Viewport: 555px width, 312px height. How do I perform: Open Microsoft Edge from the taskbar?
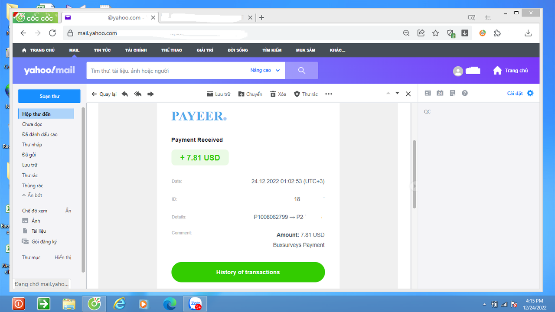tap(170, 304)
